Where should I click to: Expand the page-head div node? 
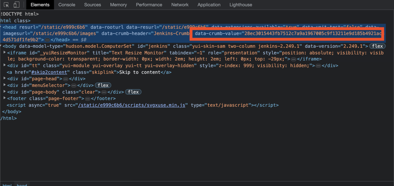click(x=5, y=79)
